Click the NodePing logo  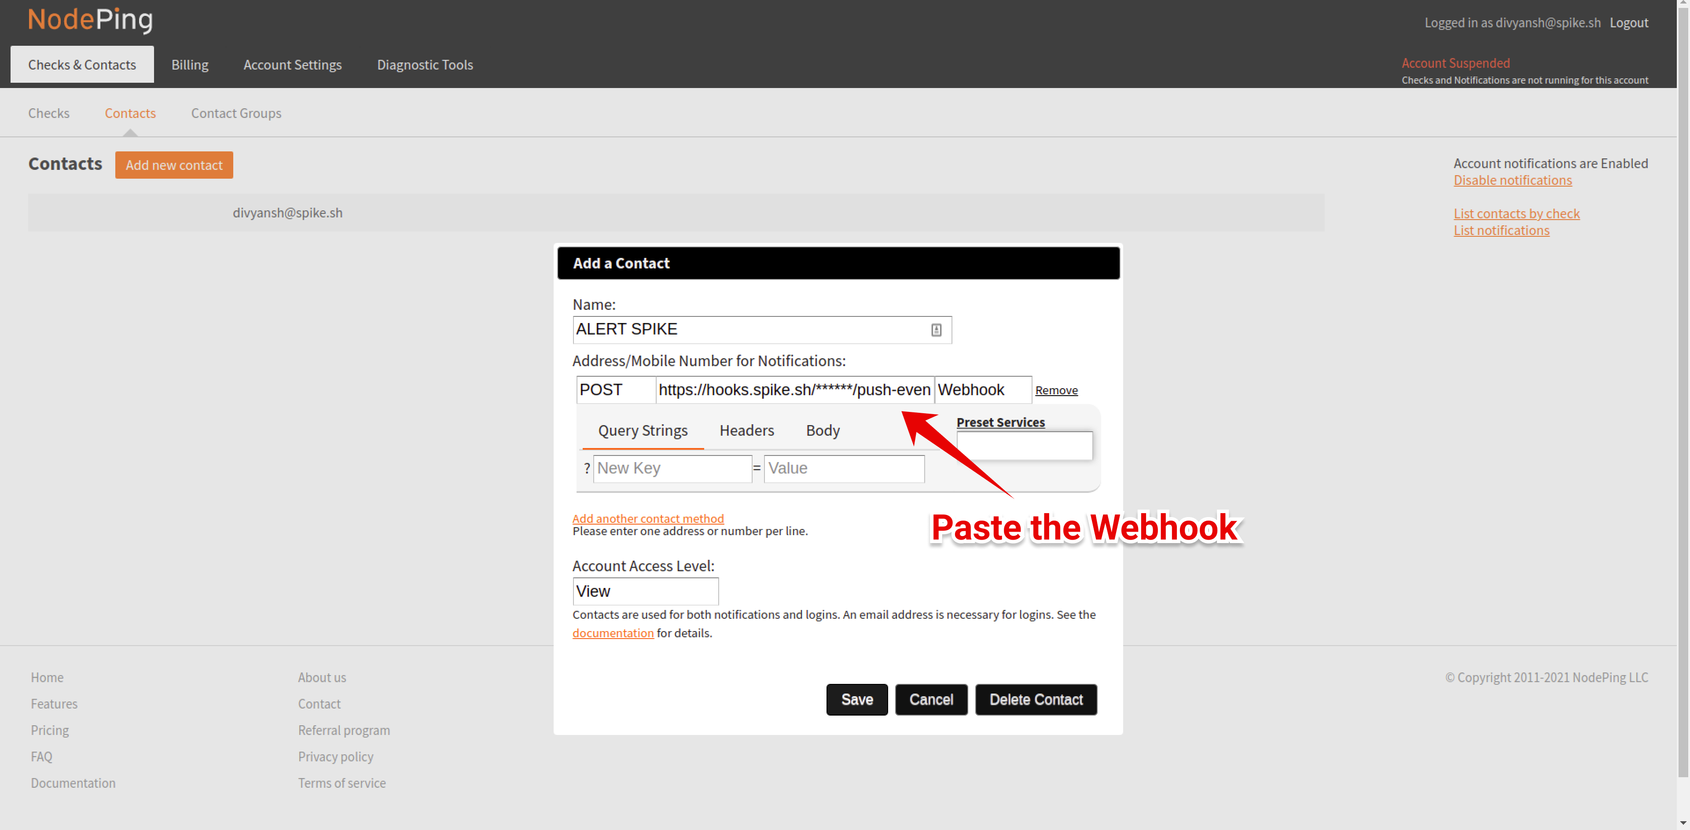pos(90,20)
